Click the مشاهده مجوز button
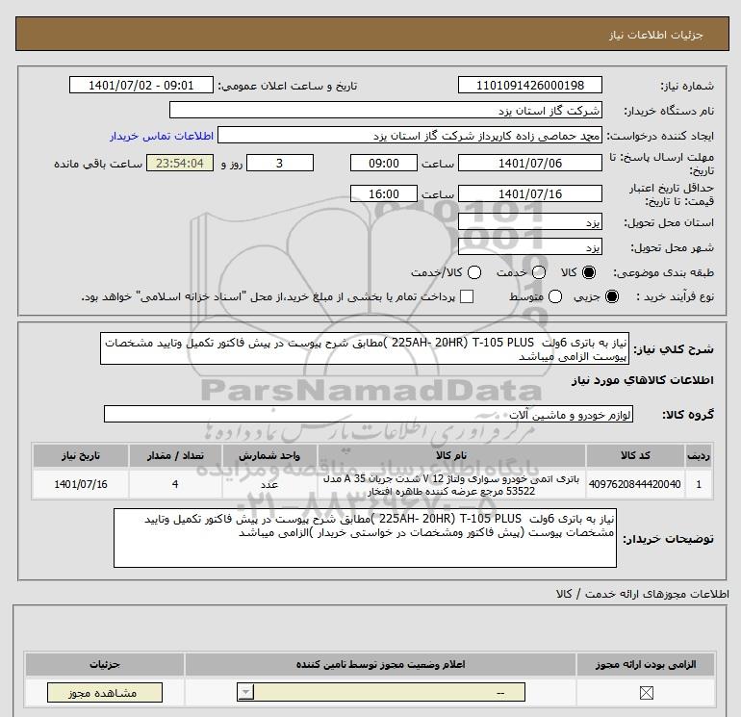The height and width of the screenshot is (717, 741). click(105, 693)
